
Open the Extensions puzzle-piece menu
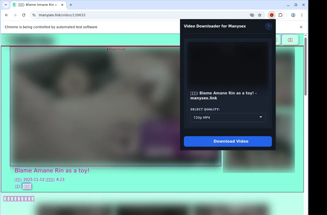pyautogui.click(x=280, y=15)
